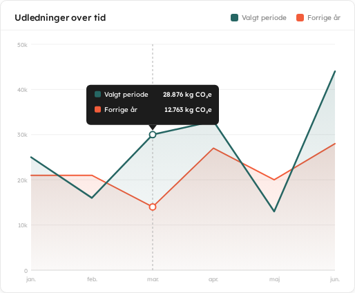Image resolution: width=355 pixels, height=293 pixels.
Task: Click the orange line's April peak
Action: (x=213, y=148)
